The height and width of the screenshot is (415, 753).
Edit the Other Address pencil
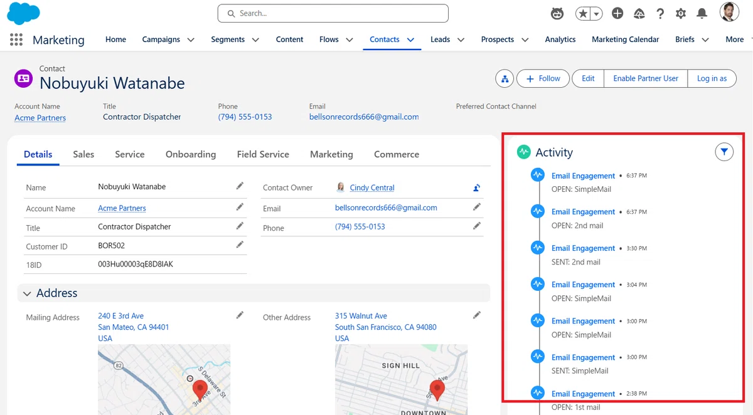[x=477, y=315]
